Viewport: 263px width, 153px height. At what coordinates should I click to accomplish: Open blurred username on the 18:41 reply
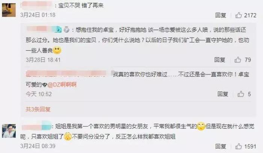(x=44, y=29)
